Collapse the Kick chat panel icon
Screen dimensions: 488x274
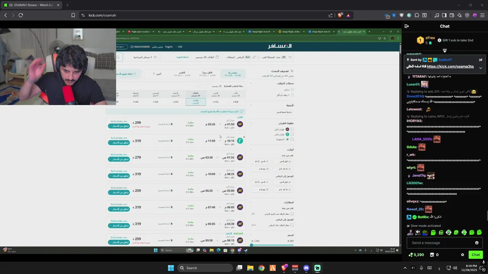(x=406, y=26)
